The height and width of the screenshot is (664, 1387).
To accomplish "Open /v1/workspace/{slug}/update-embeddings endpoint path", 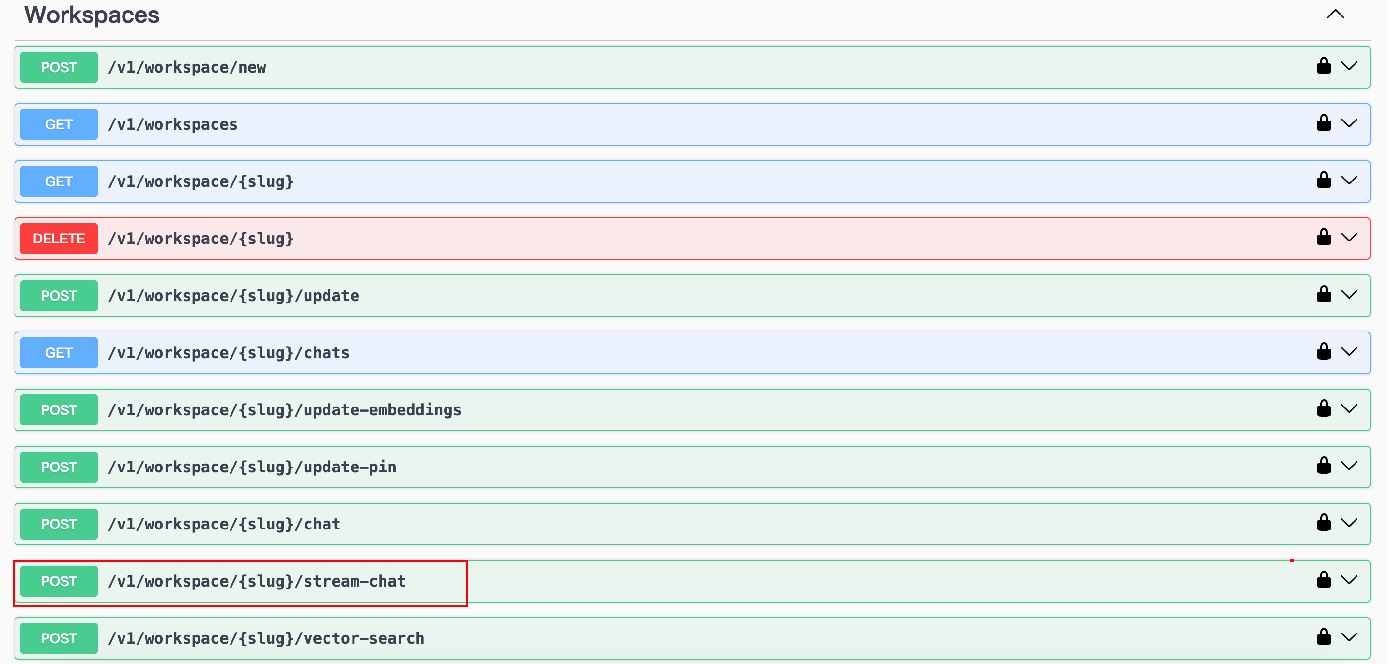I will point(284,410).
